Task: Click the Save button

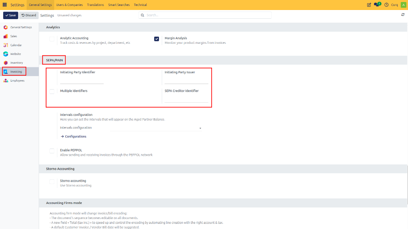Action: point(11,16)
